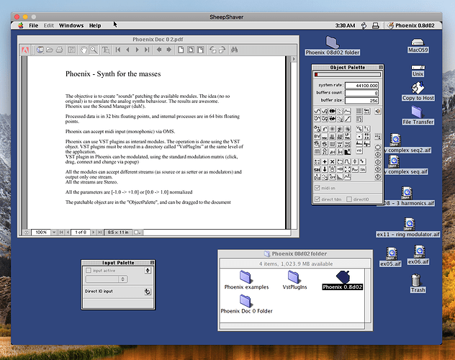Open Find with the binoculars icon
The width and height of the screenshot is (455, 360).
tap(235, 50)
